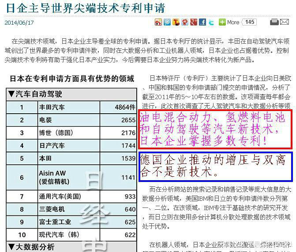Click the 145 share counter
296x252 pixels.
click(x=249, y=22)
